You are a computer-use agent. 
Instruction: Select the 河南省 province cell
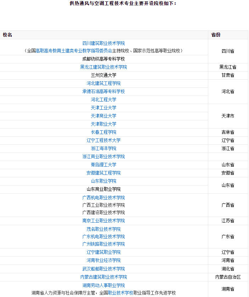point(228,261)
